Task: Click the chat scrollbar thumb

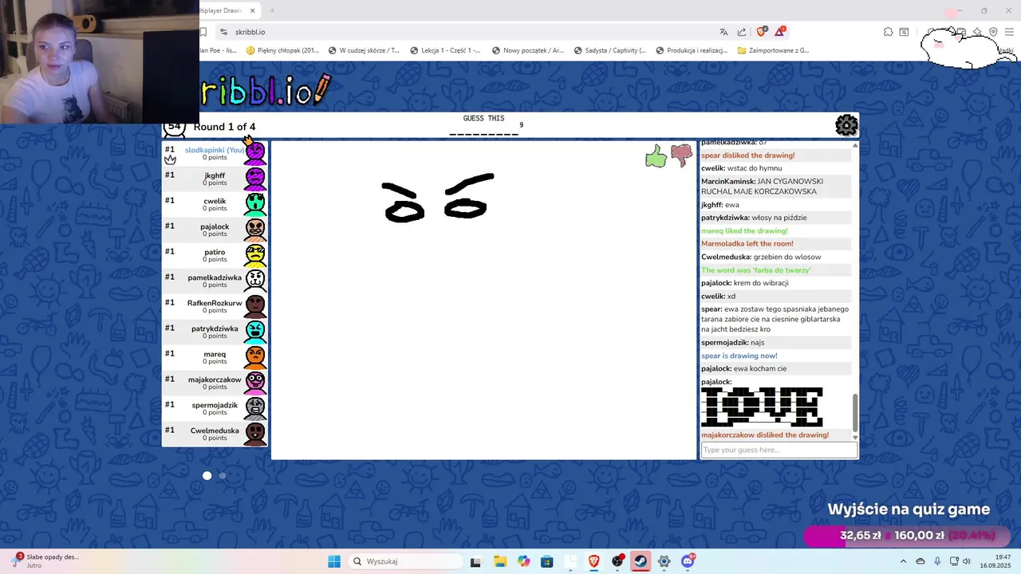Action: click(x=855, y=412)
